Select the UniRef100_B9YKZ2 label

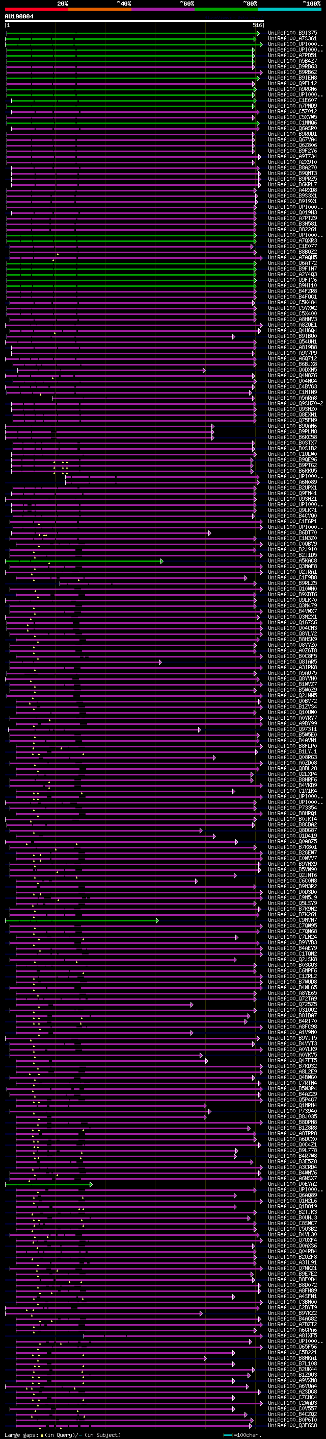coord(292,1313)
